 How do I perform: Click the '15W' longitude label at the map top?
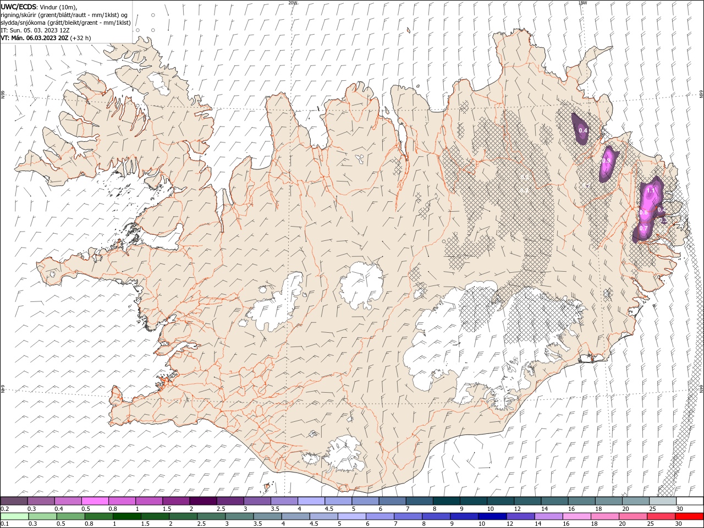tap(583, 3)
